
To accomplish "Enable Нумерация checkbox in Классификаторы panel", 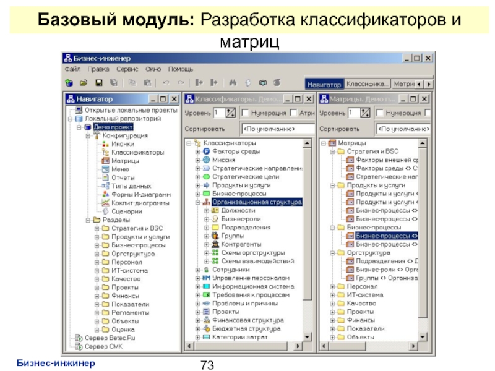I will coord(245,113).
